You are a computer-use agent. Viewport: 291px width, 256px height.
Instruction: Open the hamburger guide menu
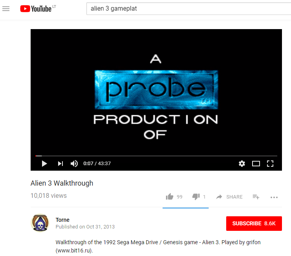[6, 9]
